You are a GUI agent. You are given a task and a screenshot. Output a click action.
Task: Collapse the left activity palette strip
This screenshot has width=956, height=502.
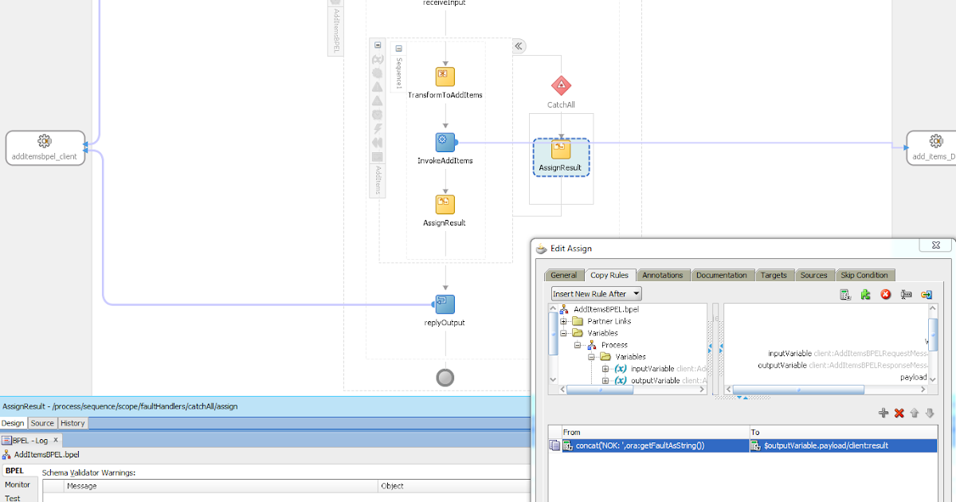[377, 45]
